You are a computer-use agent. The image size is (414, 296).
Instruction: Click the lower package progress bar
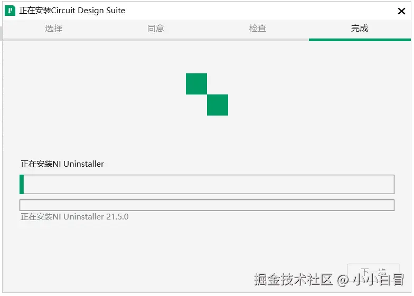pos(207,205)
